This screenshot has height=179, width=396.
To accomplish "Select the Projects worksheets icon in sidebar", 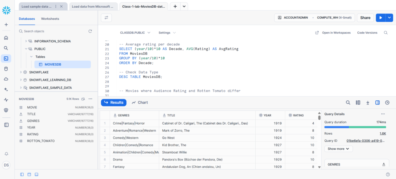I will pyautogui.click(x=6, y=59).
